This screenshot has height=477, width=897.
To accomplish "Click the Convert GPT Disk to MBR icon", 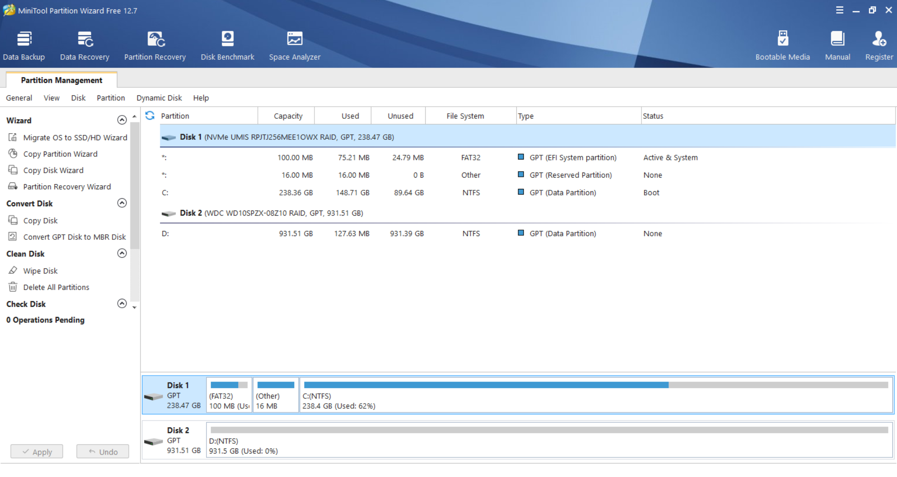I will tap(13, 237).
